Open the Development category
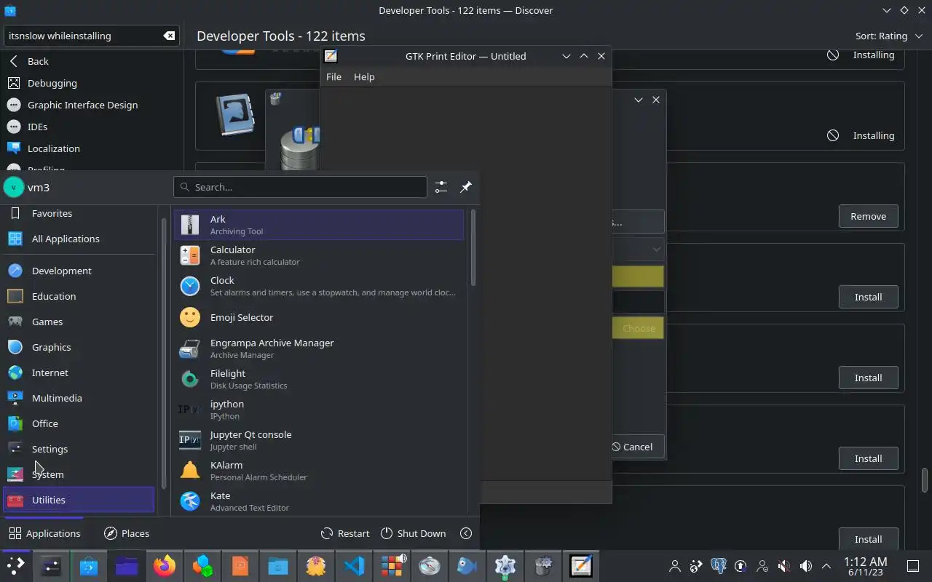 tap(79, 271)
